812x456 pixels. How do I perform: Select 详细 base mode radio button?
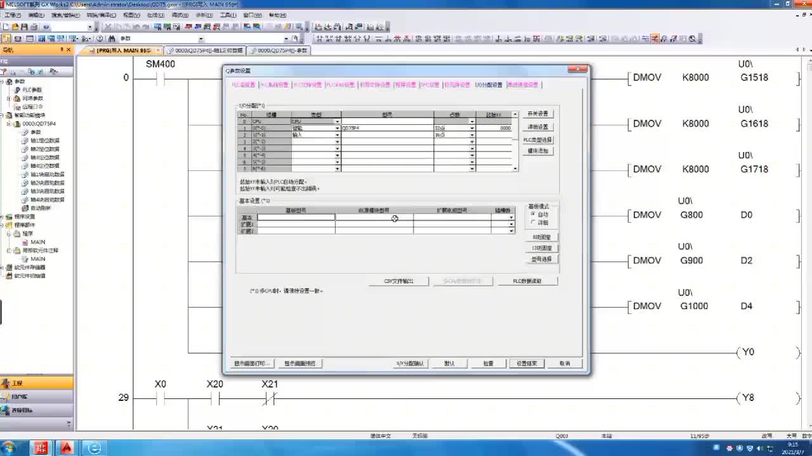point(533,222)
